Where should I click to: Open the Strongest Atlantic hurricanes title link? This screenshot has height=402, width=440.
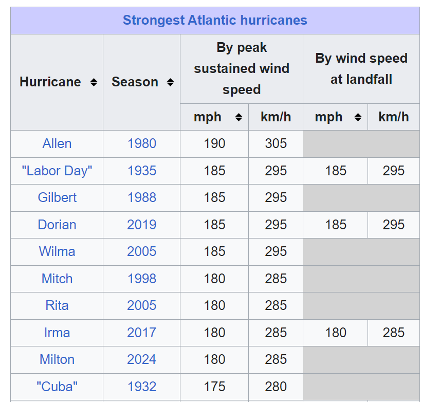[x=215, y=20]
